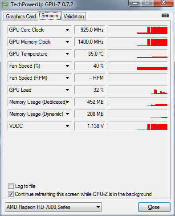Open the Memory Usage (Dynamic) dropdown

pos(67,114)
